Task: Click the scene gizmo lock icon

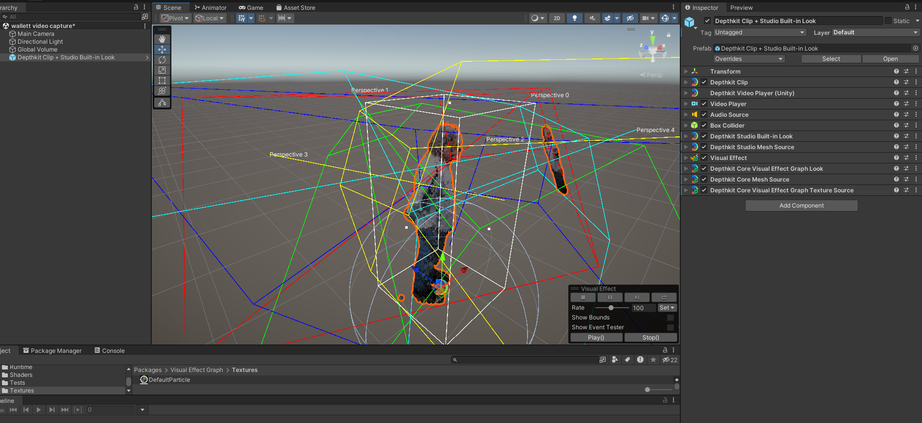Action: click(x=669, y=35)
